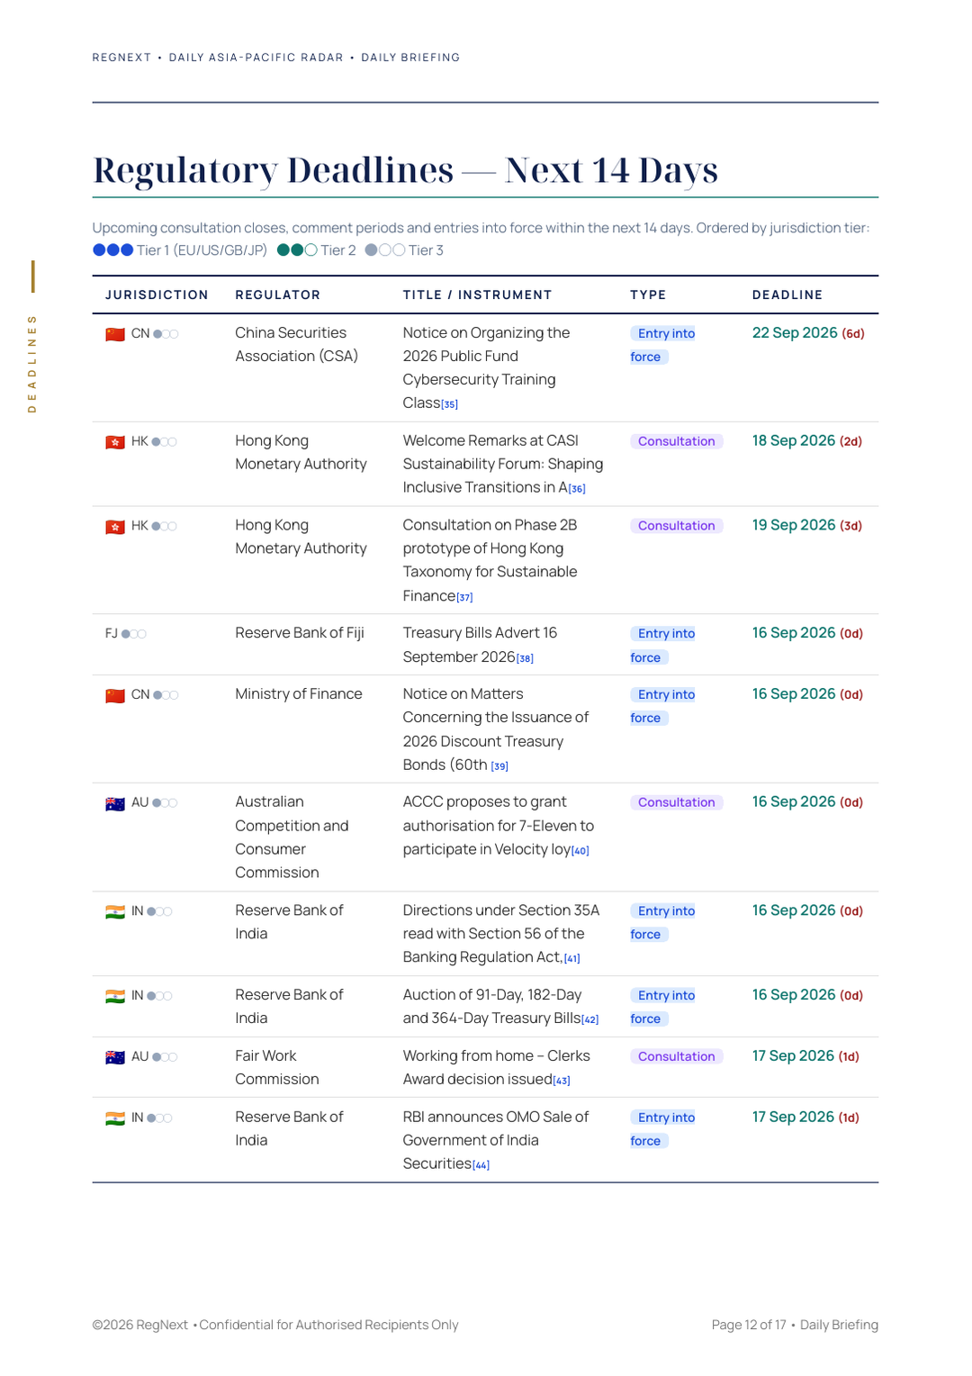Click tier dots in the ACCC row

pyautogui.click(x=165, y=803)
